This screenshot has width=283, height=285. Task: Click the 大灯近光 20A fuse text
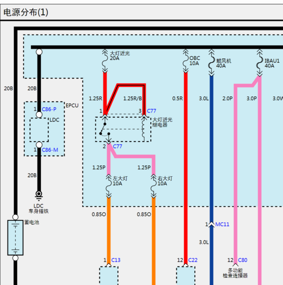point(120,56)
